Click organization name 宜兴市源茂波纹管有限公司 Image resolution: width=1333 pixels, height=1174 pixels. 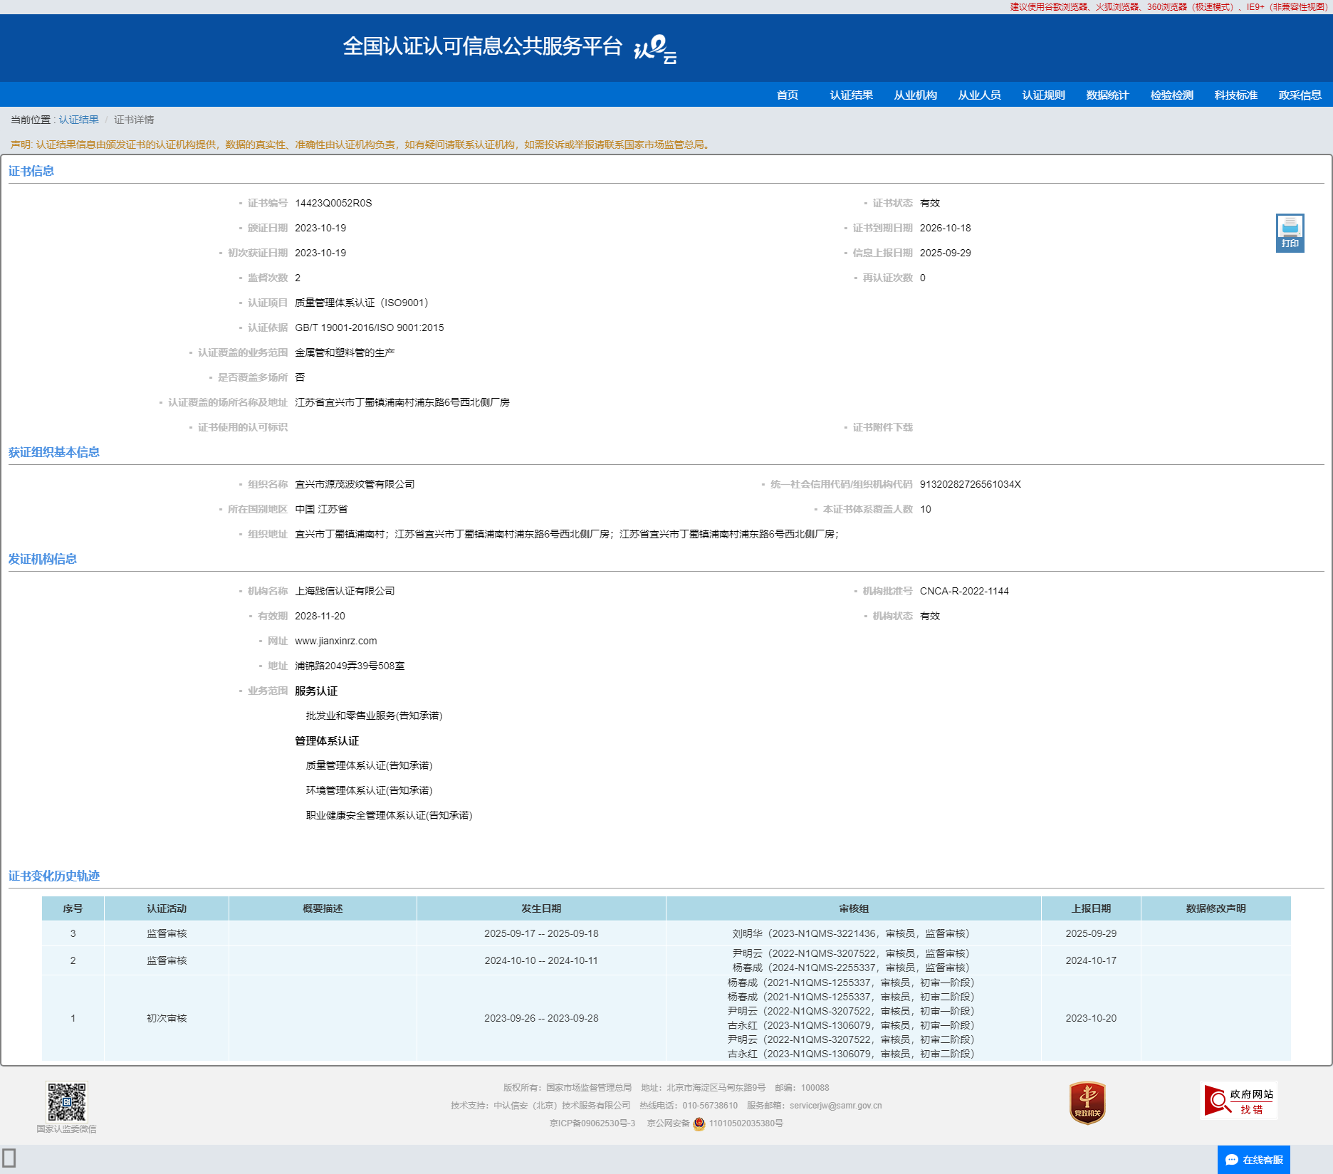pyautogui.click(x=355, y=484)
